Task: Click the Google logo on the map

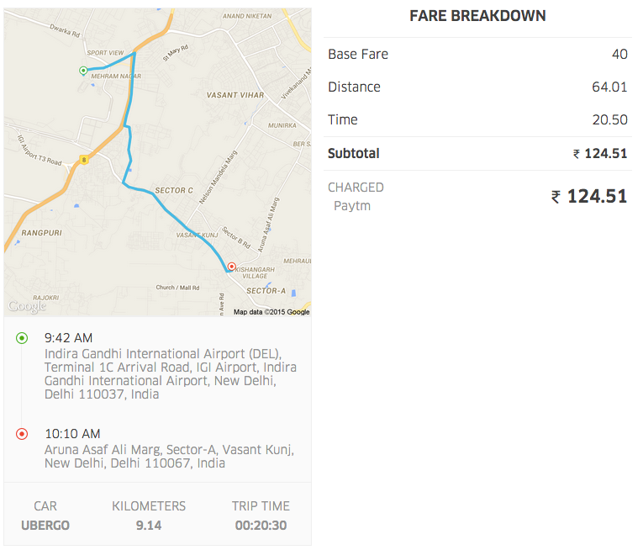Action: pyautogui.click(x=27, y=307)
